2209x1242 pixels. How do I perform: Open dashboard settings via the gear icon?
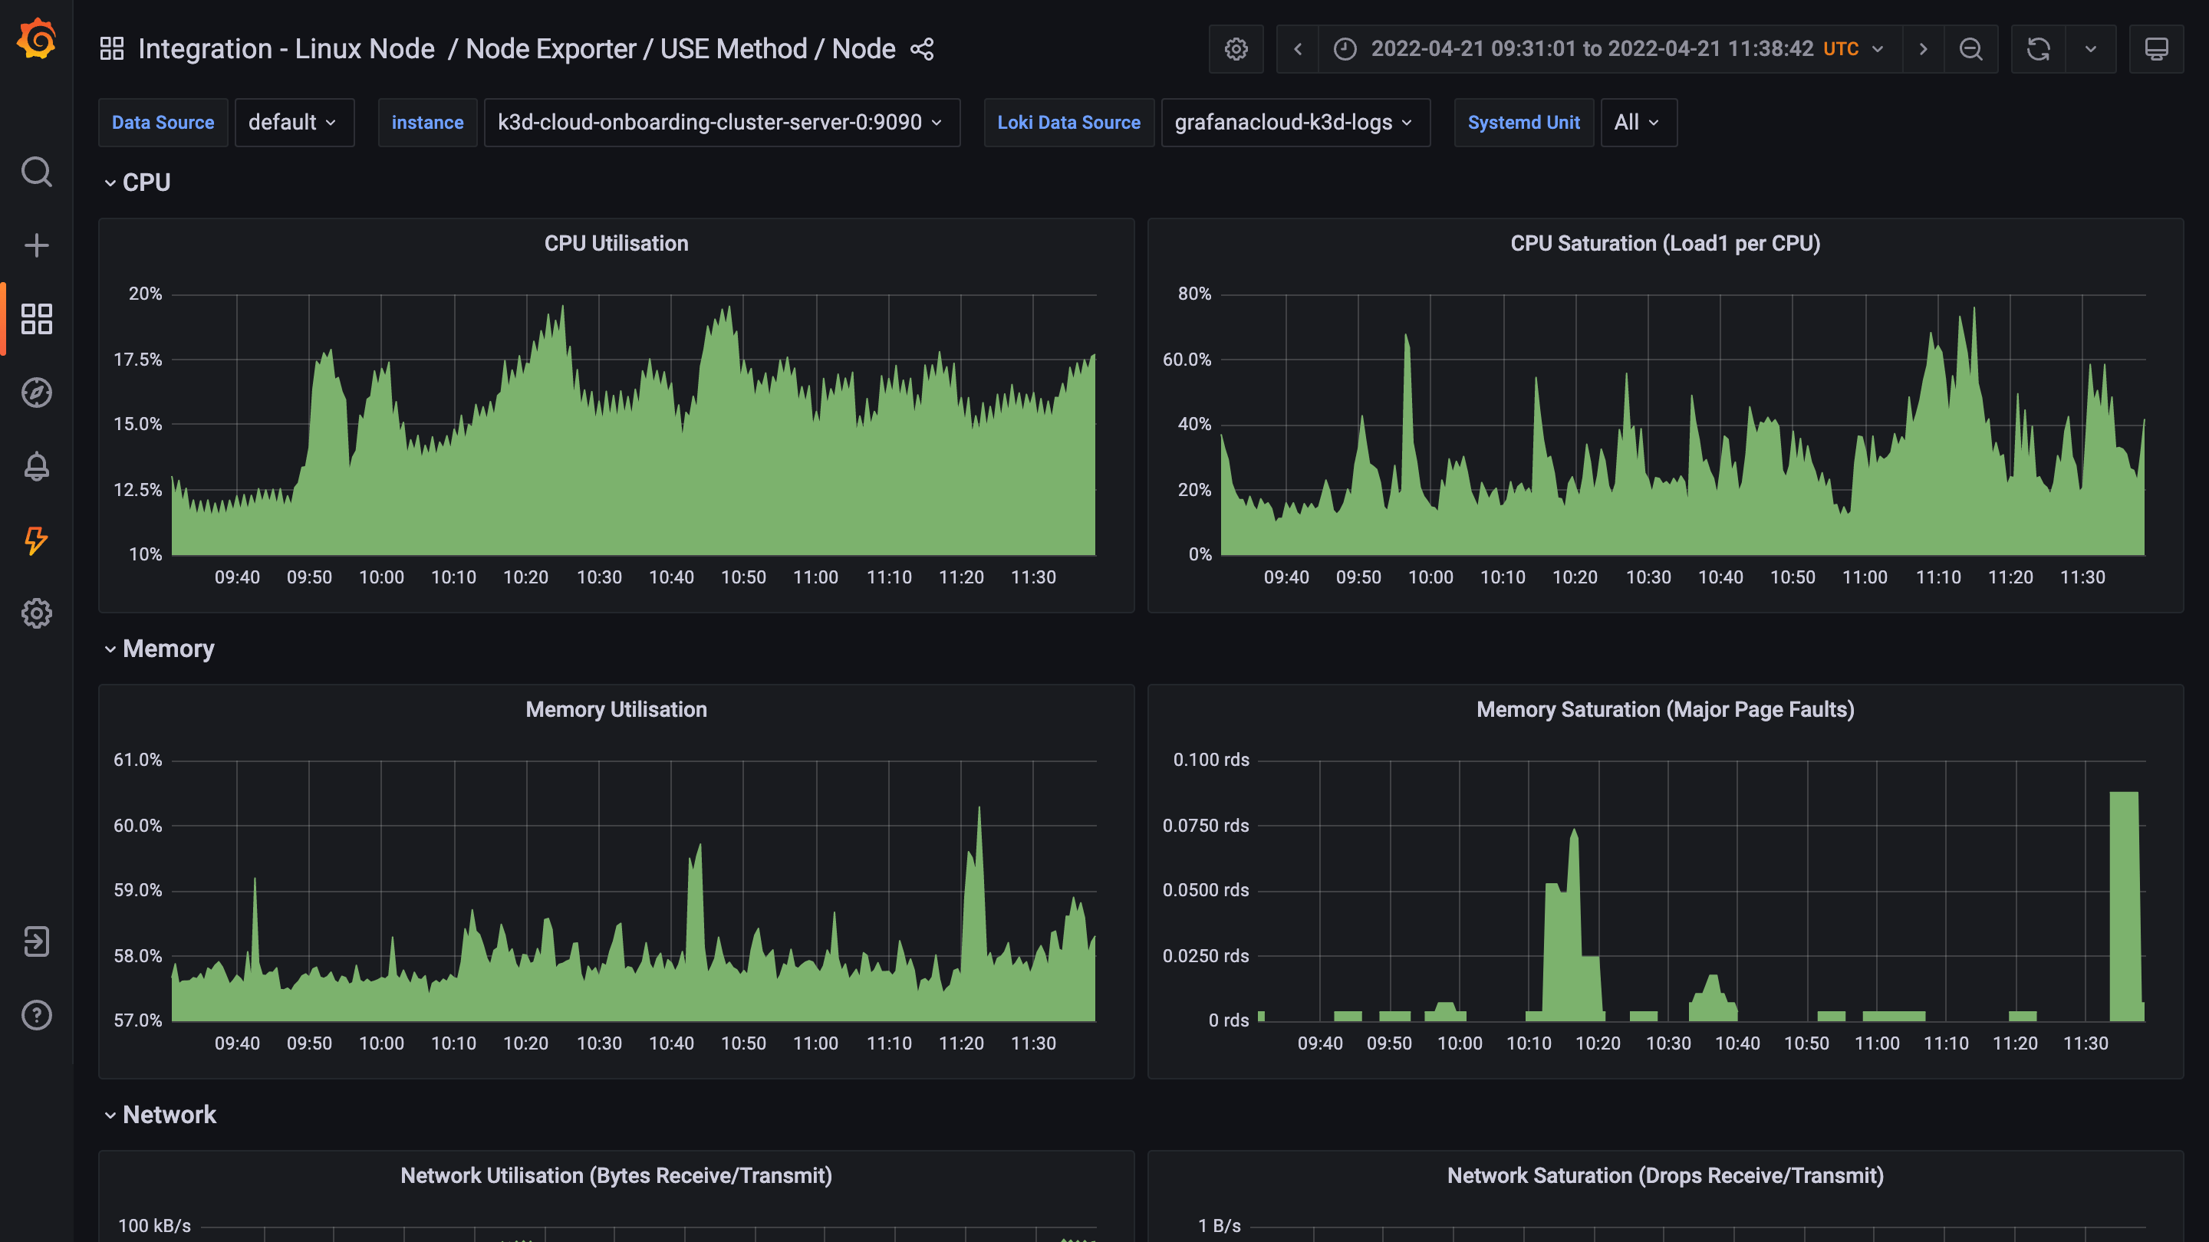click(x=1236, y=49)
